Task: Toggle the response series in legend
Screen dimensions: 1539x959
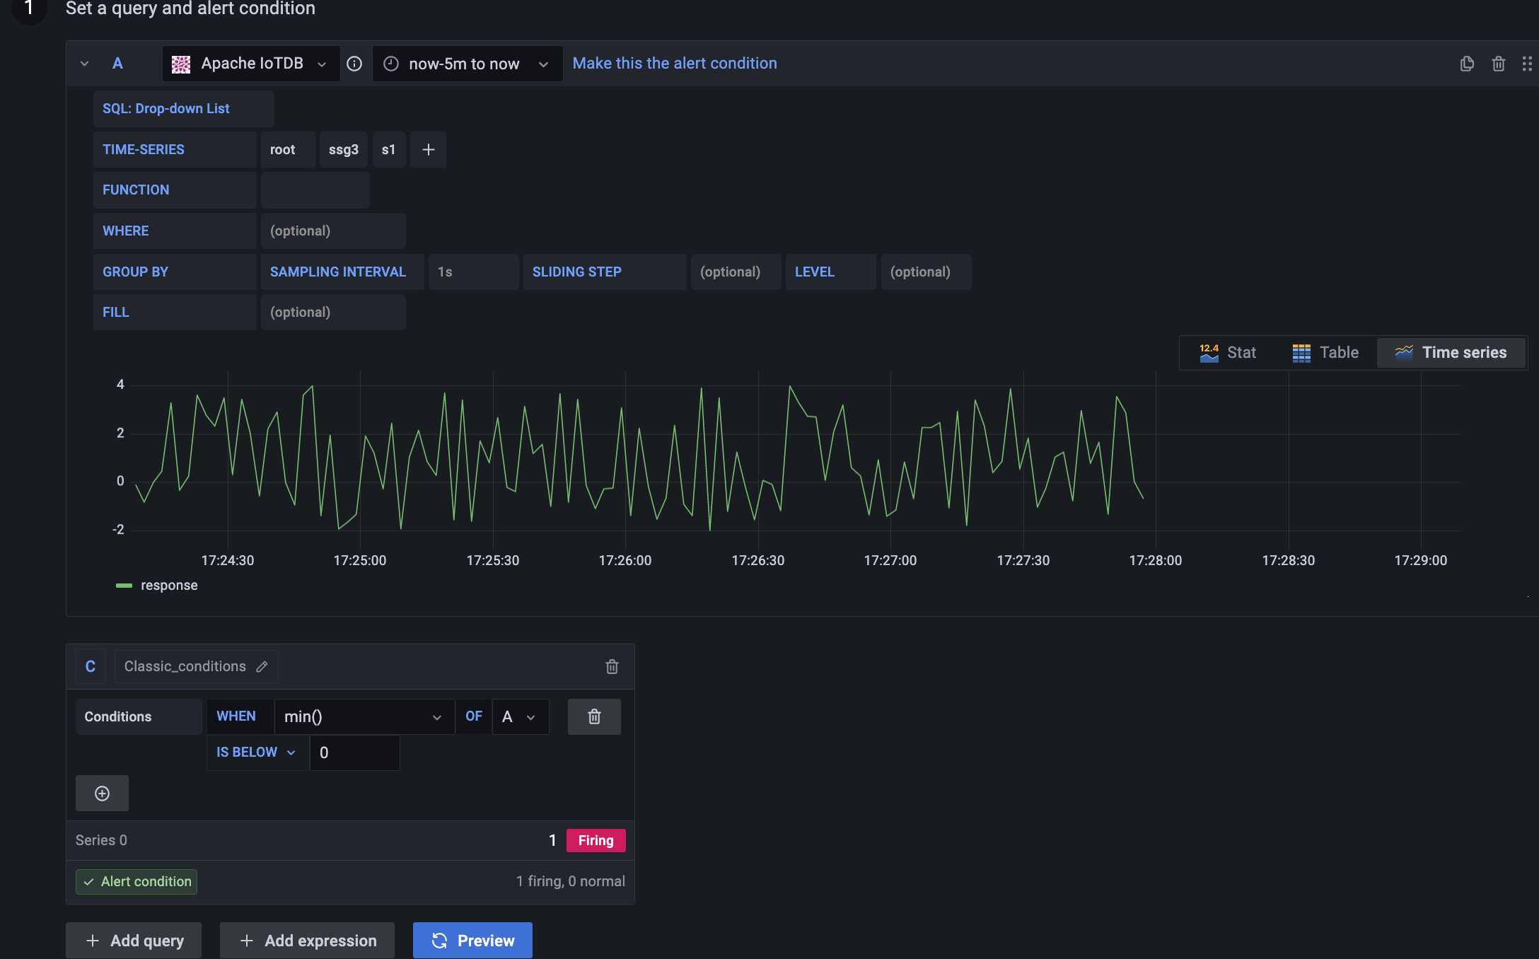Action: pos(168,585)
